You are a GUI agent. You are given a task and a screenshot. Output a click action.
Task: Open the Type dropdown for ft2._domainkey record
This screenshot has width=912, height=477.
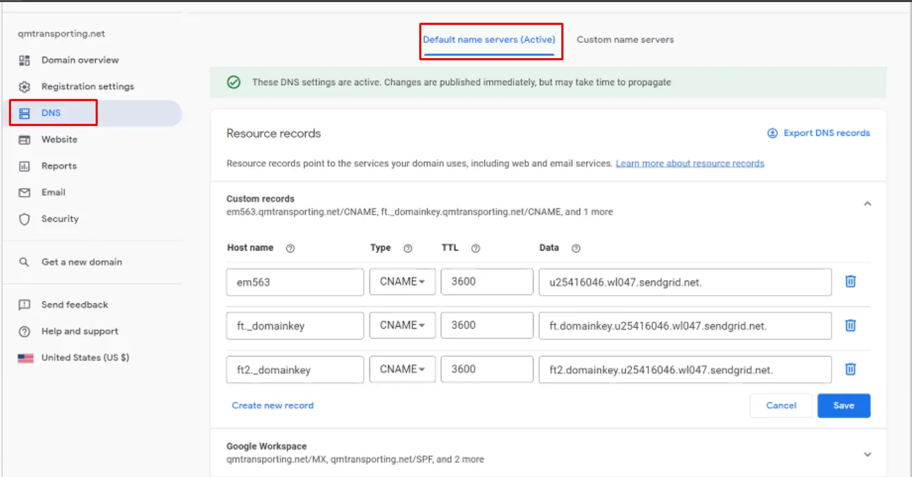click(x=403, y=370)
